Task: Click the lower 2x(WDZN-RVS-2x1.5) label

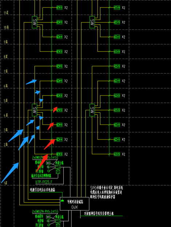Action: [x=45, y=211]
